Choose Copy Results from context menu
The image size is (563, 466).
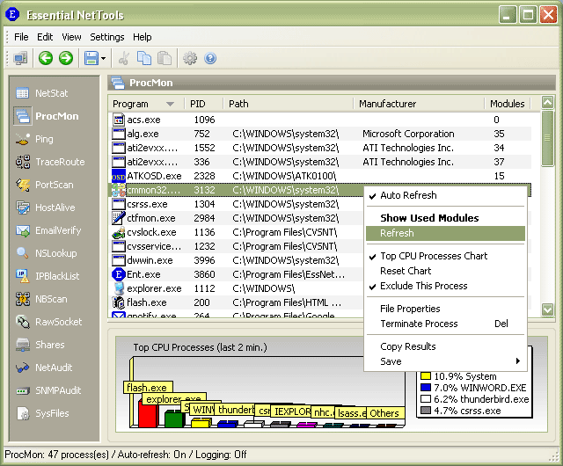coord(445,346)
